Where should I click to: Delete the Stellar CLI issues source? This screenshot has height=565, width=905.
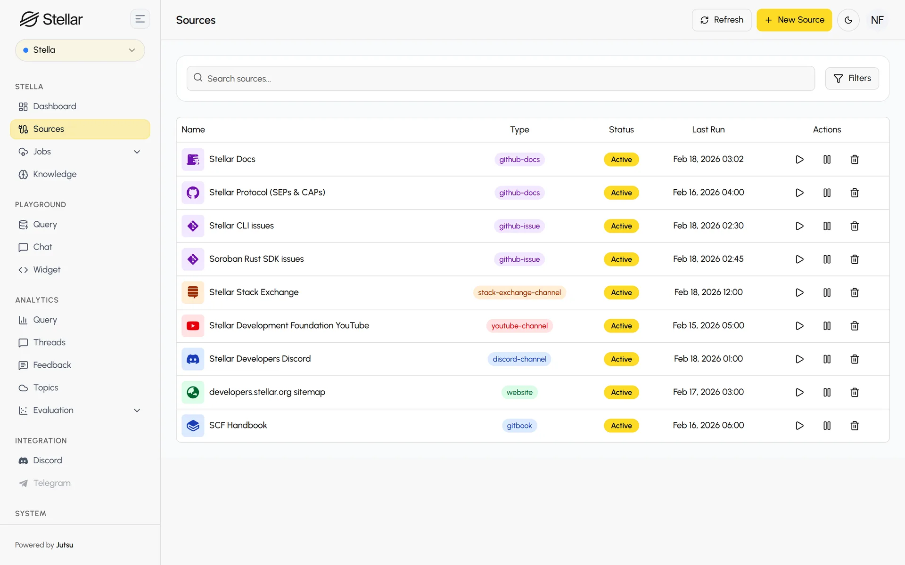855,226
